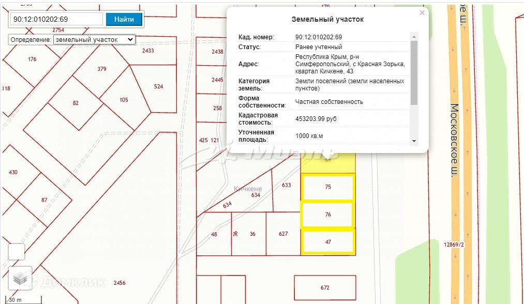This screenshot has width=524, height=304.
Task: Click the status value Ранее учтенный
Action: (x=319, y=47)
